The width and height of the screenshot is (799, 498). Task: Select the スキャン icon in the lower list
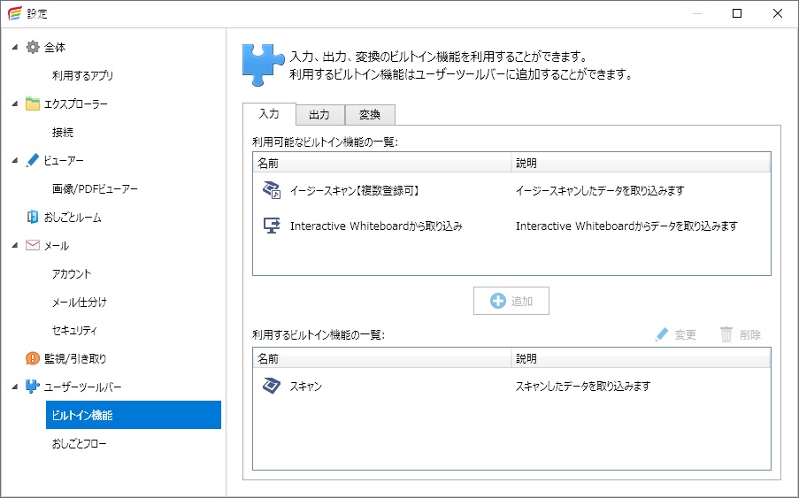(272, 386)
